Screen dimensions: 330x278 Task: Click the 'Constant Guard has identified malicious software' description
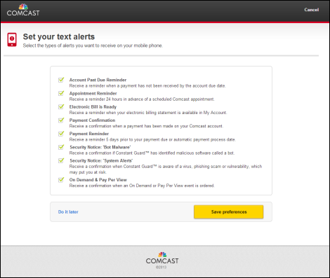coord(152,153)
